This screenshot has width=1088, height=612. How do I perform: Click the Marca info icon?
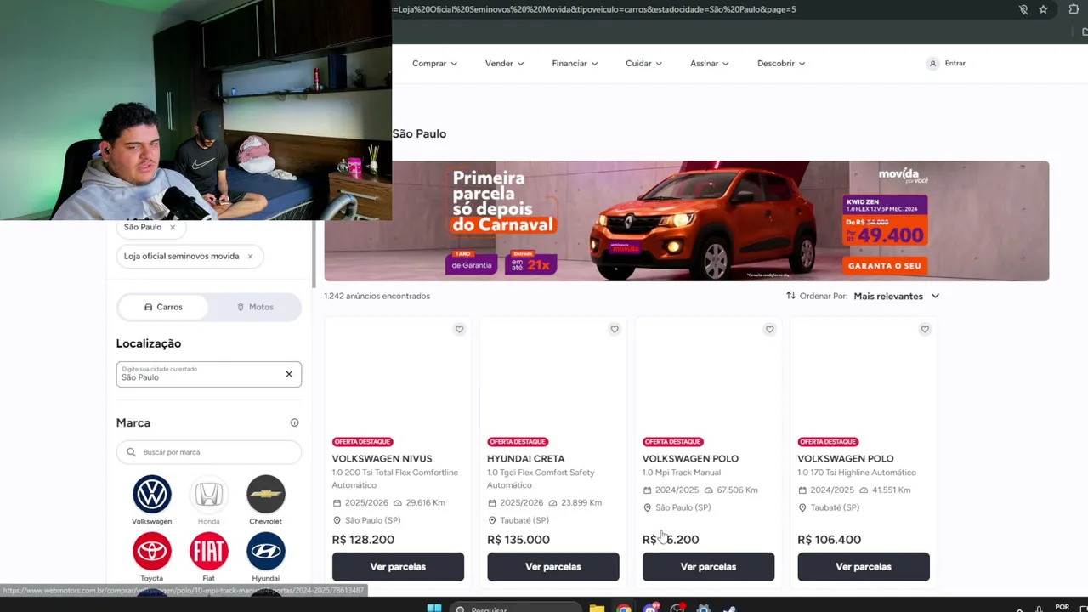[x=294, y=422]
